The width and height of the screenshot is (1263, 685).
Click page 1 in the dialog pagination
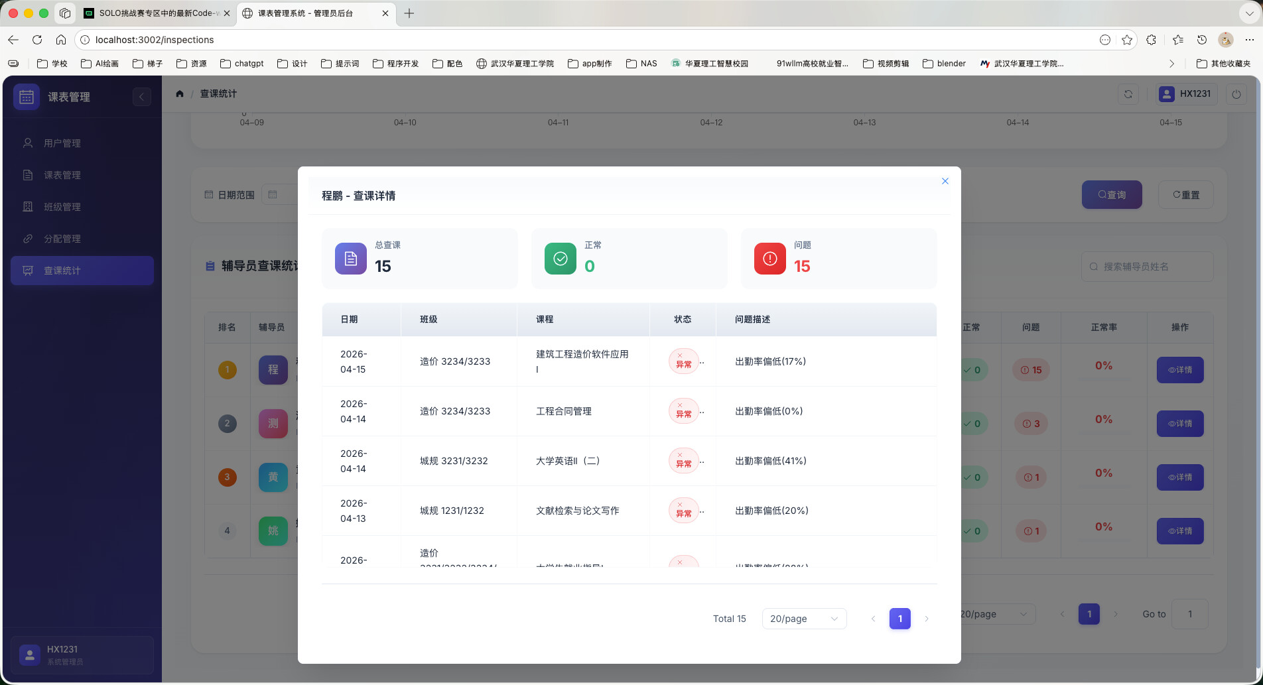(899, 619)
